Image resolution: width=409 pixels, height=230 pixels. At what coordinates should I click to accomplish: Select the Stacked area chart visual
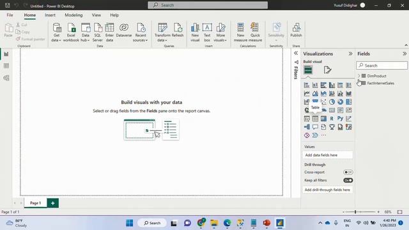pos(323,93)
